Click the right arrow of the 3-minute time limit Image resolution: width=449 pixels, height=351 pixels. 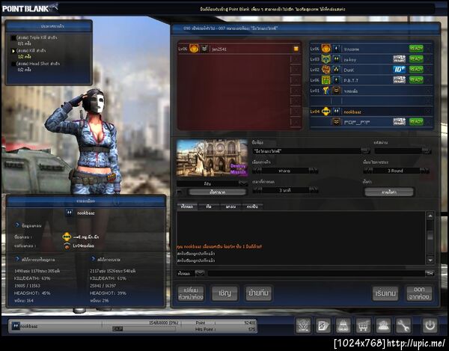[313, 190]
